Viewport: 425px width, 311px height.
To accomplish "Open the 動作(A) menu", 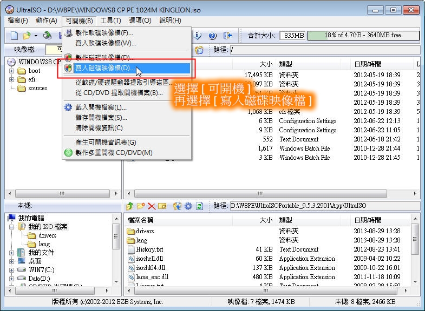I will 47,21.
